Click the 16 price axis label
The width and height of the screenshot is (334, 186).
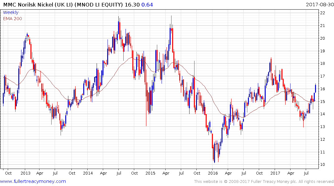[323, 89]
